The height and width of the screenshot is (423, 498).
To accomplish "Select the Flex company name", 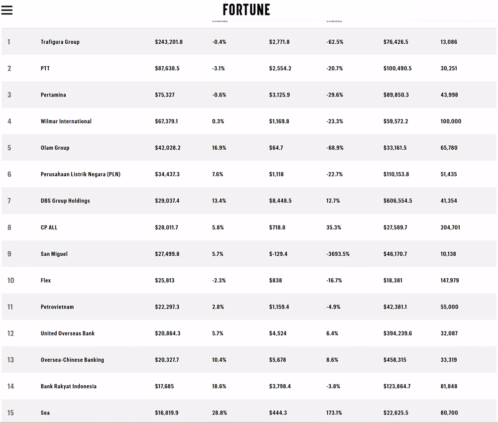I will [46, 280].
